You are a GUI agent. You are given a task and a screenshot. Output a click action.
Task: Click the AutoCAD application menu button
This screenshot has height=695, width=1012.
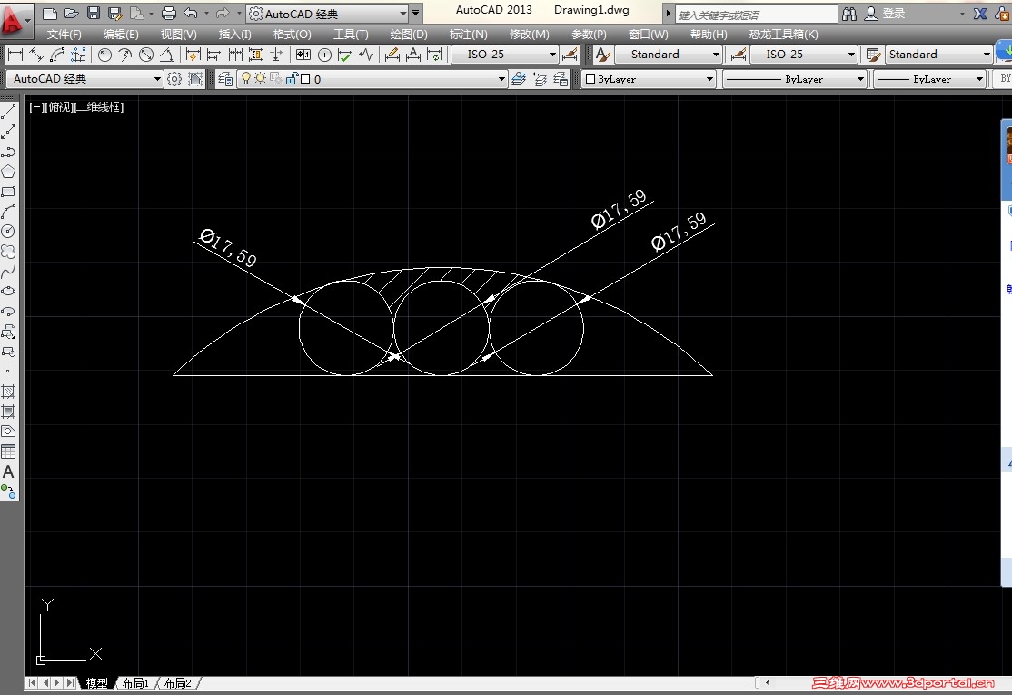pos(15,19)
